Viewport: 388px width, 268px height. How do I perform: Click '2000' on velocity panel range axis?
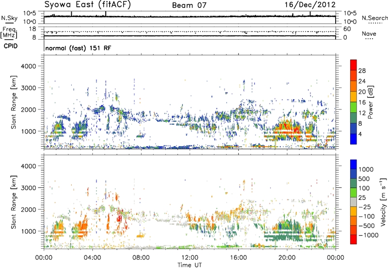(28, 209)
